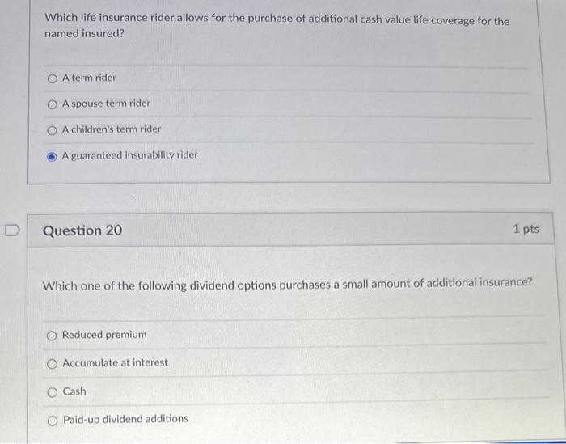Click the 'Accumulate at interest' label text
The height and width of the screenshot is (444, 566).
tap(115, 362)
